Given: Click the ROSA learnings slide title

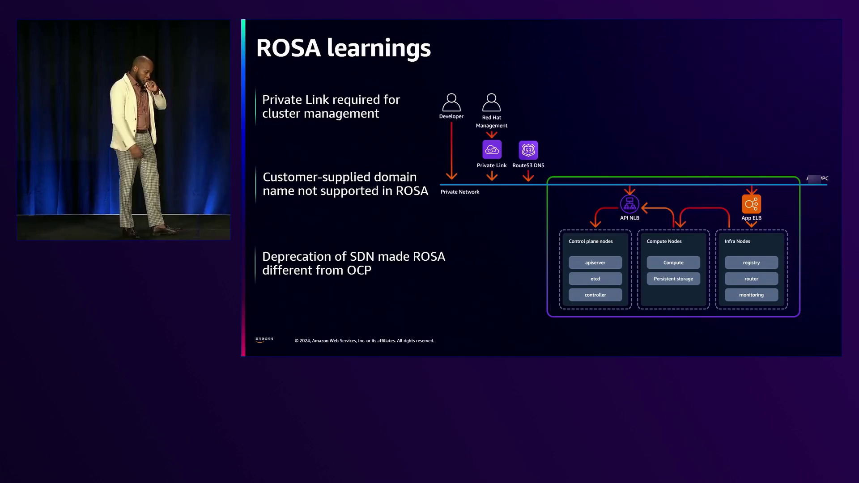Looking at the screenshot, I should (343, 48).
